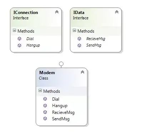Collapse the Methods section of IData
142x135 pixels.
(74, 30)
